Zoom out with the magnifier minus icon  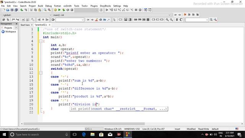click(x=171, y=20)
